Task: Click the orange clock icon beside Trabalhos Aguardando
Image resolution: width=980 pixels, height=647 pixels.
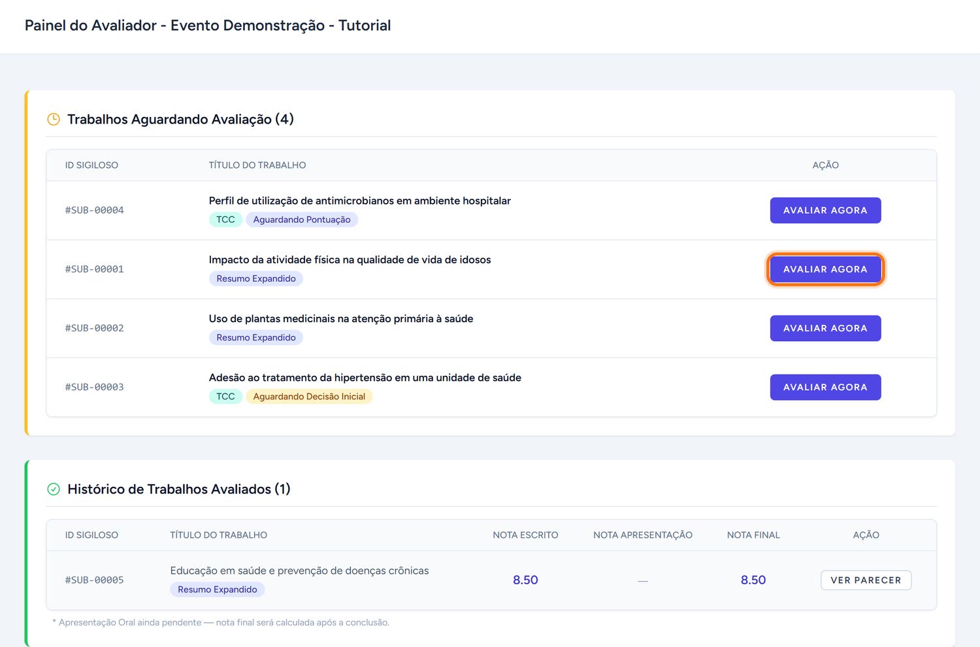Action: click(x=54, y=119)
